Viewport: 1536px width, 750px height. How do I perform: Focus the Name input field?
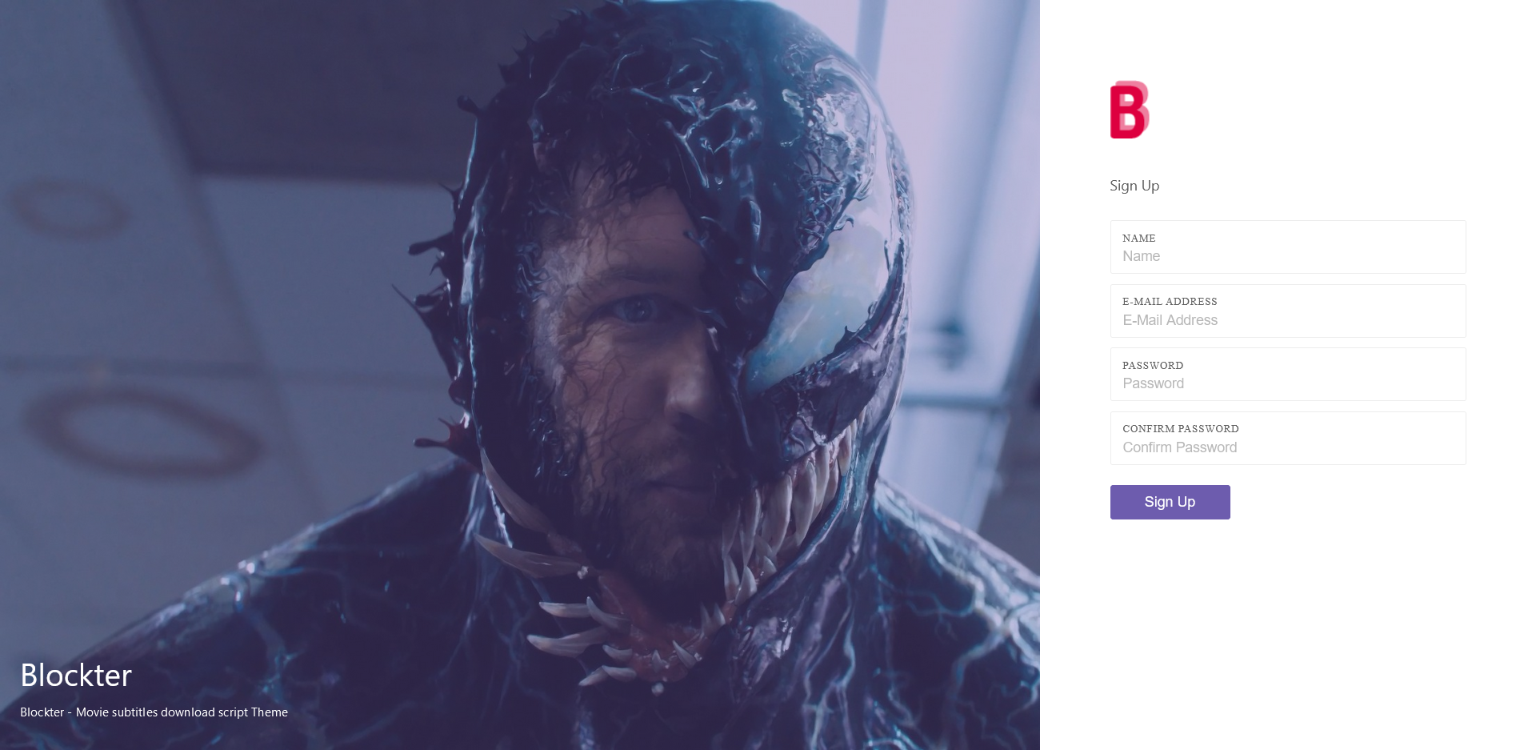[x=1288, y=247]
